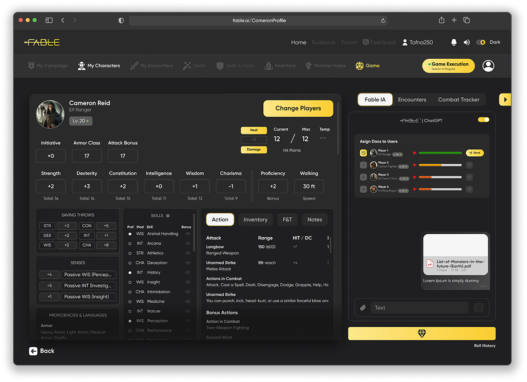Click the Safari share icon
This screenshot has height=382, width=527.
[x=441, y=20]
